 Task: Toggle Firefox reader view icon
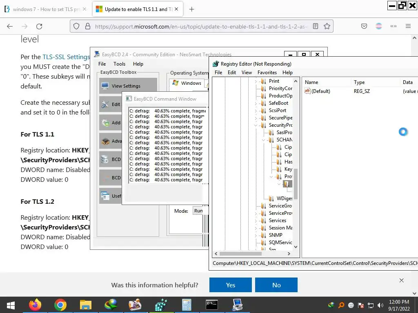(x=316, y=26)
